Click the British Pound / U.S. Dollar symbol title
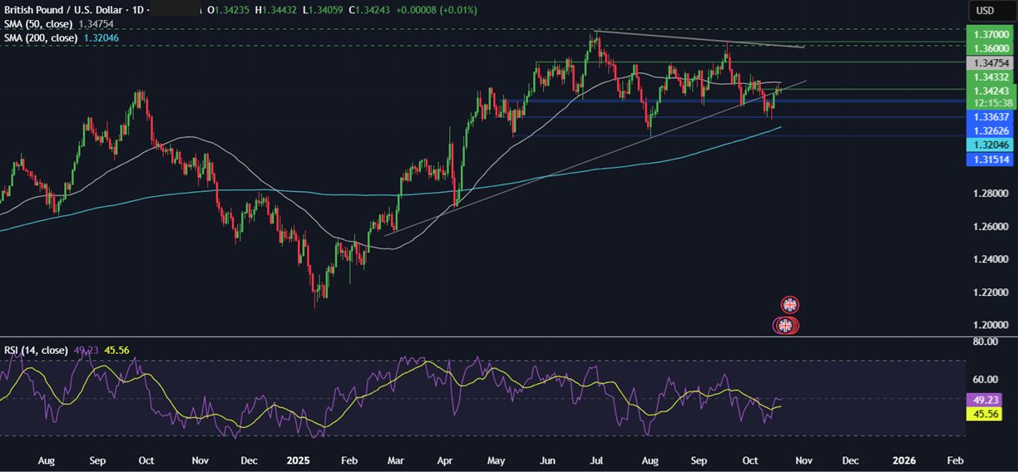Viewport: 1018px width, 472px height. point(64,10)
